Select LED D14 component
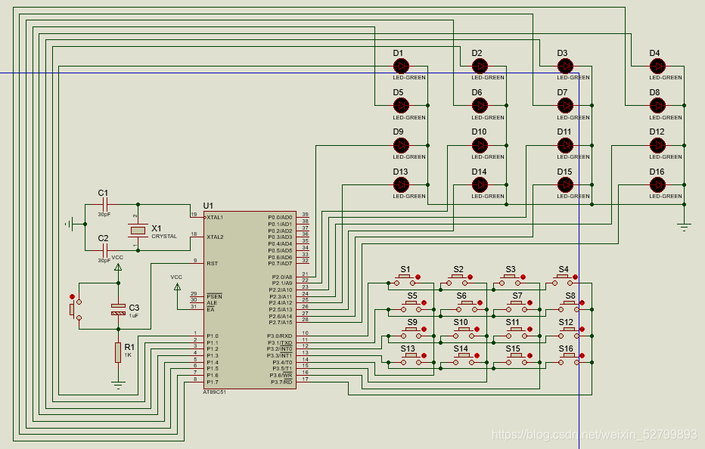 480,184
